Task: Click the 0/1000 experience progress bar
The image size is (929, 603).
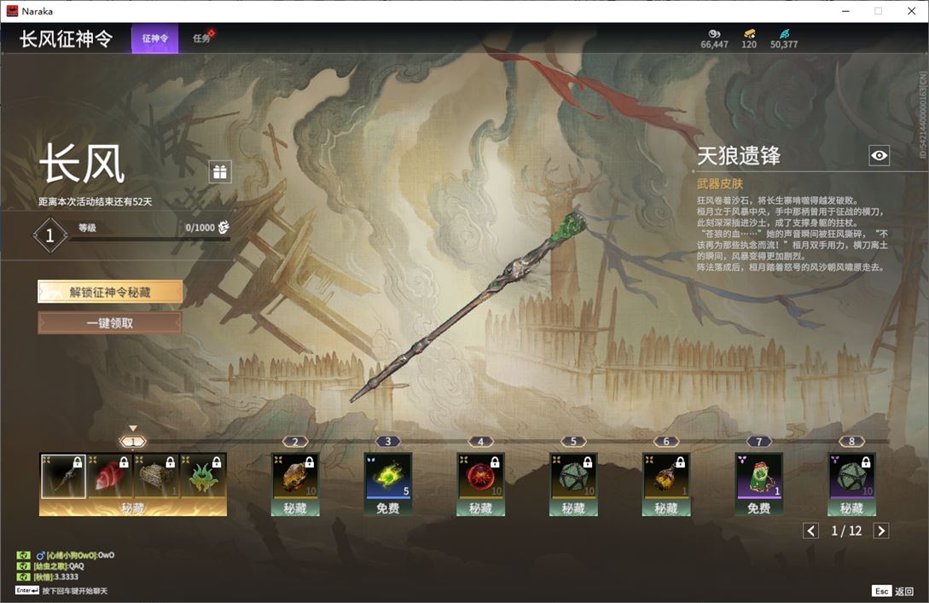Action: pyautogui.click(x=150, y=240)
